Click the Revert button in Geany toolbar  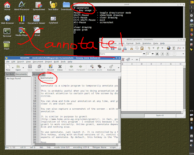point(51,68)
